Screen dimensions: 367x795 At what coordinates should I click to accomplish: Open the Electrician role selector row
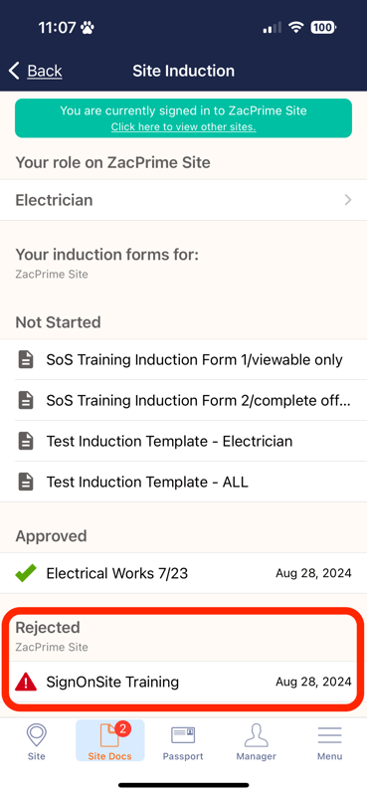[x=183, y=200]
